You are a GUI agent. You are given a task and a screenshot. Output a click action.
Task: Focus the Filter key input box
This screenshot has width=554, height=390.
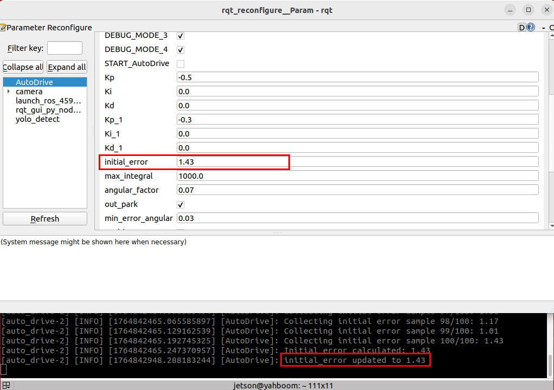pyautogui.click(x=65, y=48)
